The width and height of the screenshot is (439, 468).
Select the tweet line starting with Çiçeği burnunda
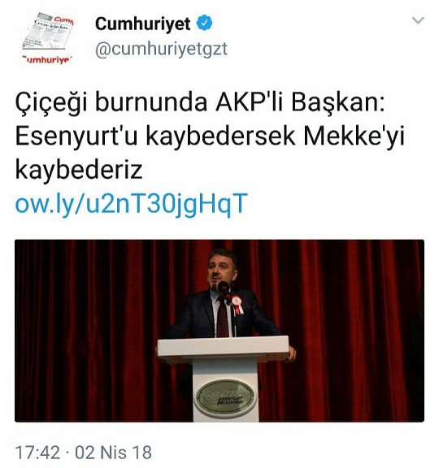click(200, 102)
